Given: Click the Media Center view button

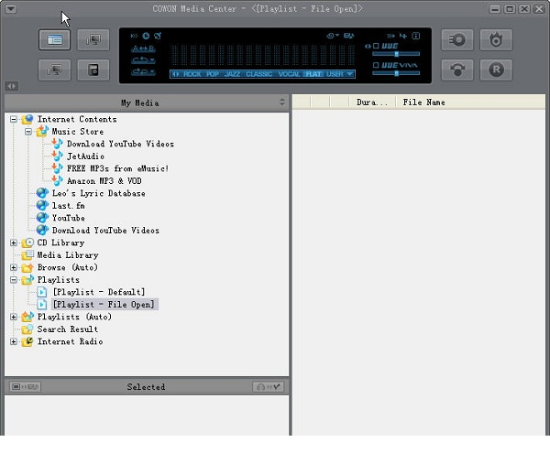Looking at the screenshot, I should click(x=55, y=40).
